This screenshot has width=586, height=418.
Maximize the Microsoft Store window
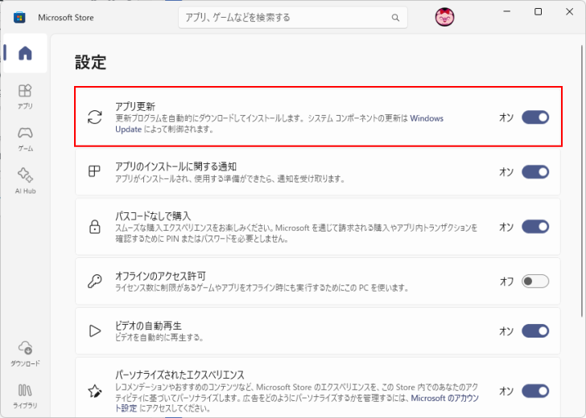(x=538, y=12)
